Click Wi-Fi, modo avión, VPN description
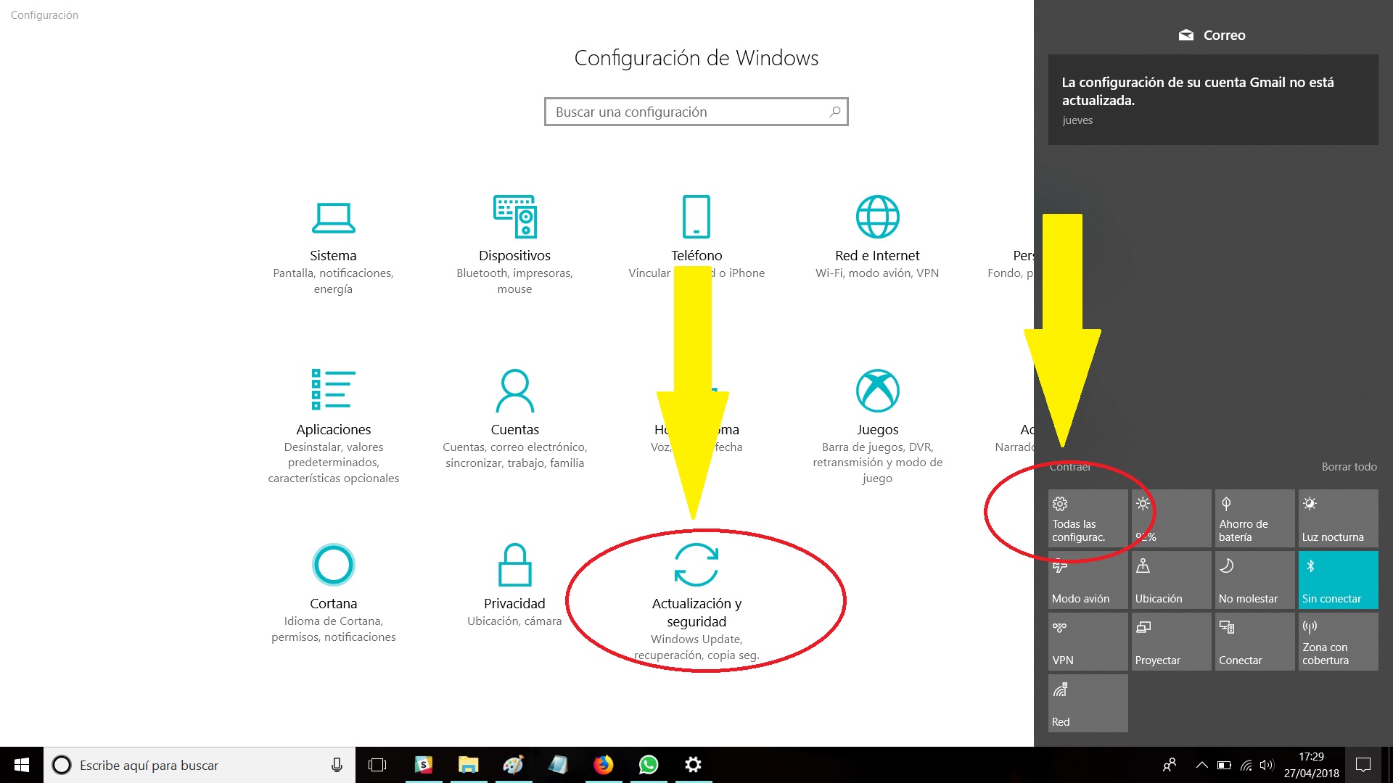The height and width of the screenshot is (783, 1393). pos(877,273)
